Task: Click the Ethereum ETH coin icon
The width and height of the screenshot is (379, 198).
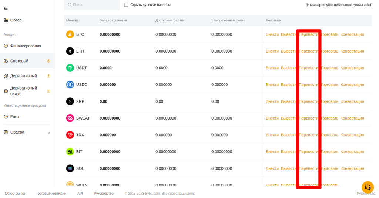Action: click(x=70, y=51)
